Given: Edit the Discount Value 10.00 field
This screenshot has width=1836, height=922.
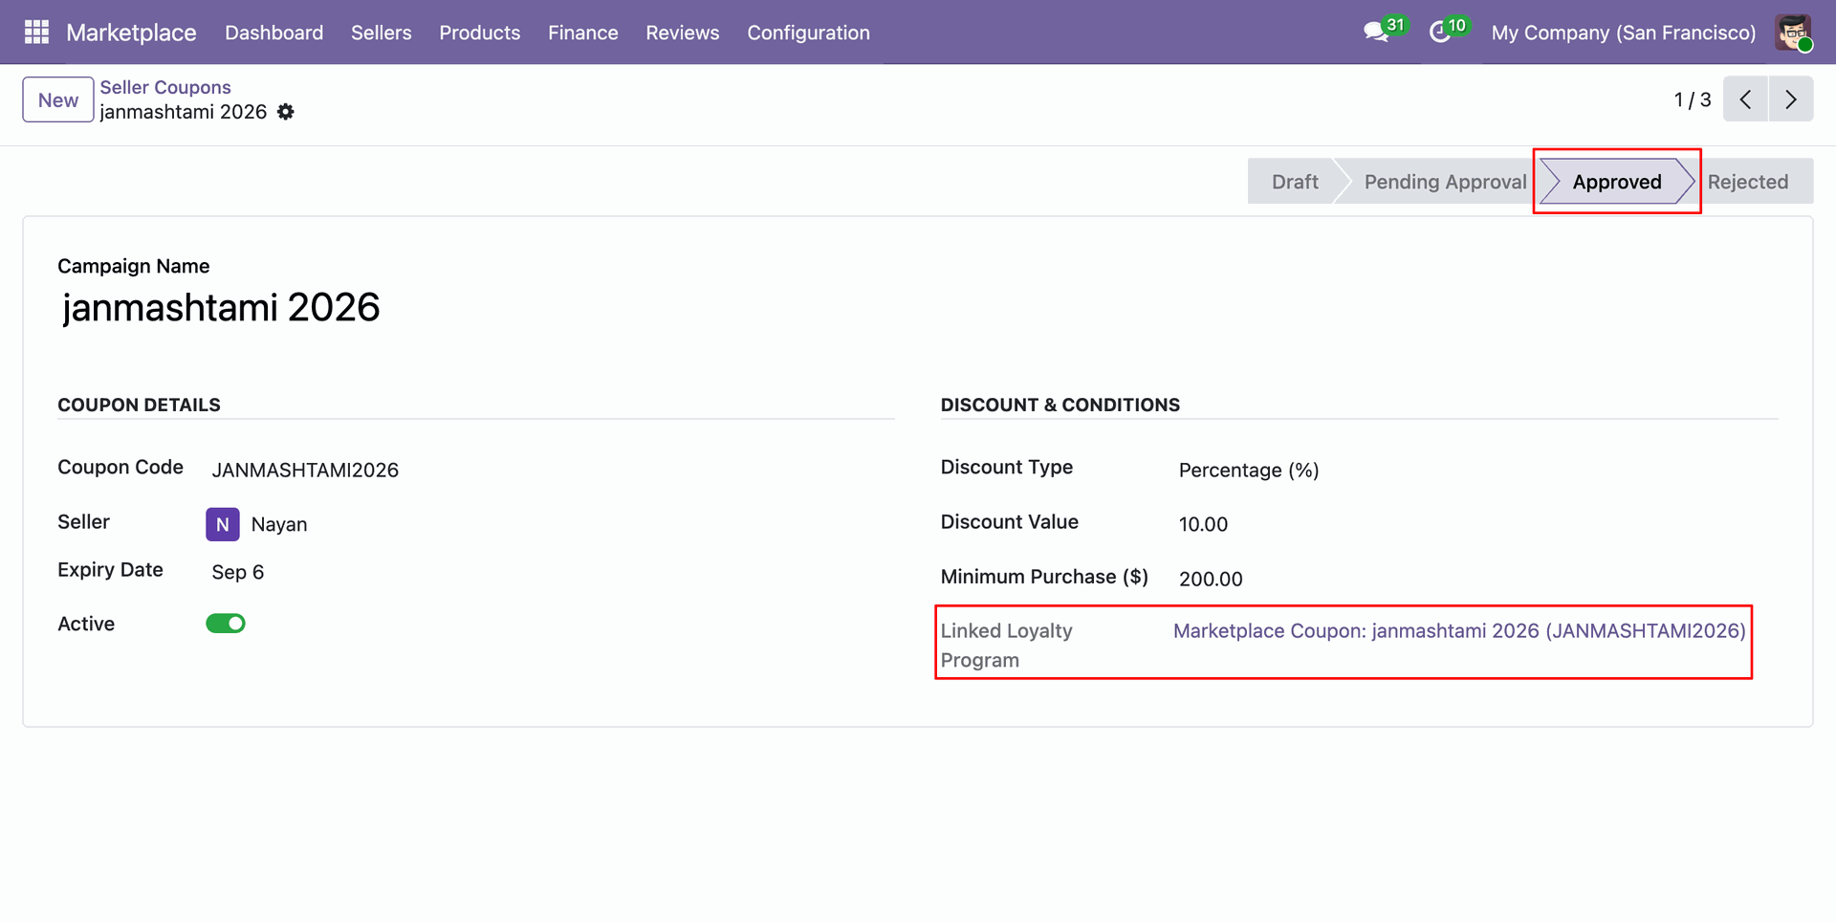Looking at the screenshot, I should [x=1203, y=524].
